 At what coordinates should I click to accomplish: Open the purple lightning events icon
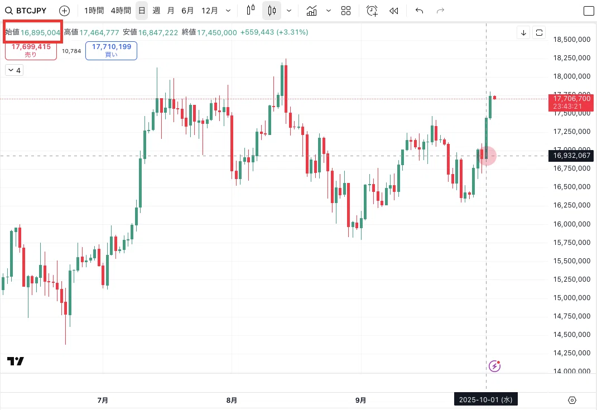[x=494, y=366]
